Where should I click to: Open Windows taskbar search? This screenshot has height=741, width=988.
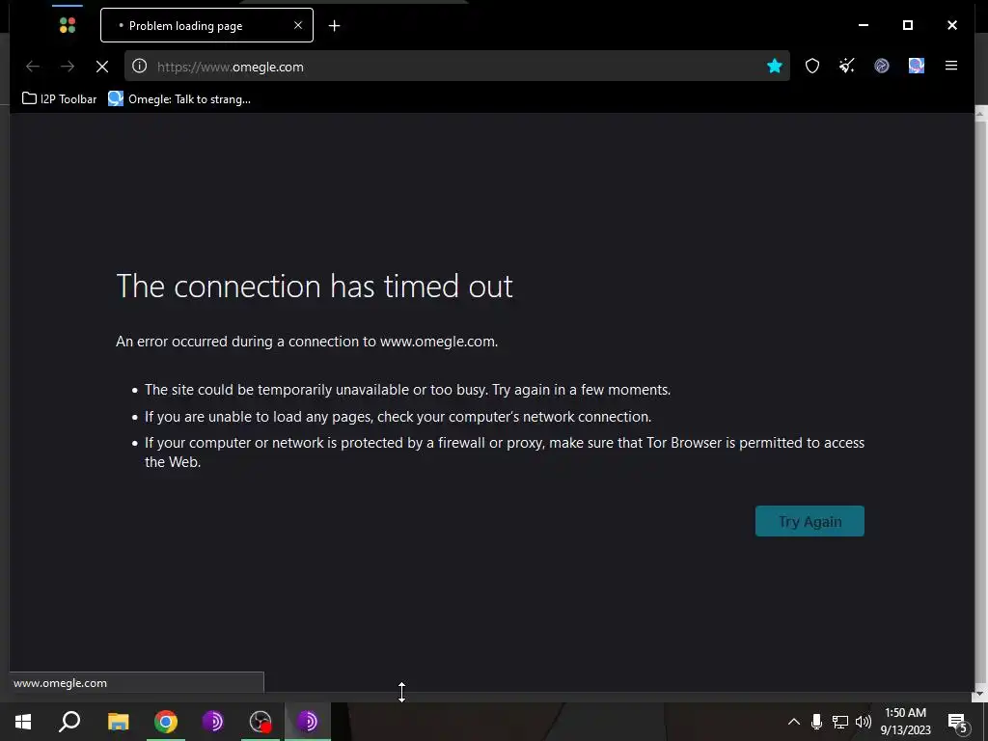point(69,722)
